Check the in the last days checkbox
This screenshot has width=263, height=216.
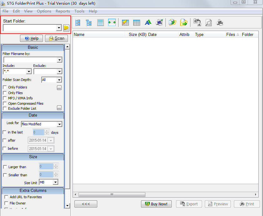(x=4, y=132)
